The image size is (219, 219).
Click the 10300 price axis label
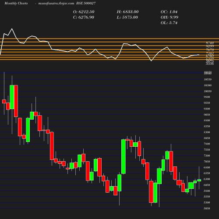click(208, 85)
